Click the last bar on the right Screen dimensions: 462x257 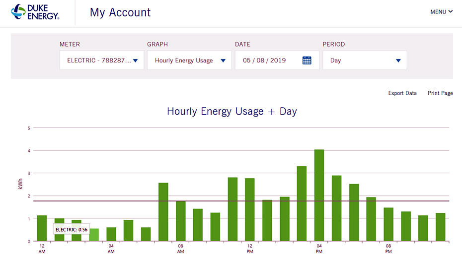point(440,227)
